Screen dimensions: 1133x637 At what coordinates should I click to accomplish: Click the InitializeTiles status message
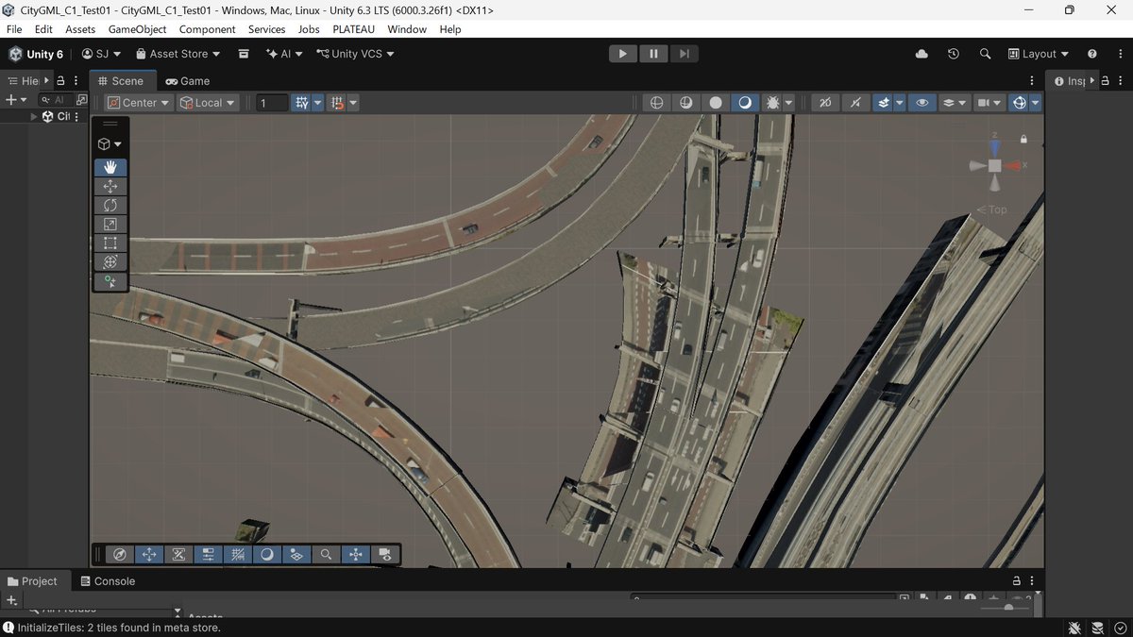[119, 628]
